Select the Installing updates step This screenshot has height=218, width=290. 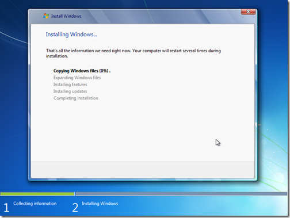(x=70, y=91)
